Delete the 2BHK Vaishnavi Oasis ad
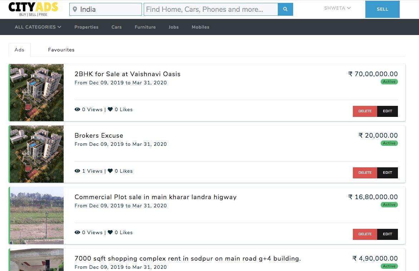Viewport: 419px width, 271px height. [365, 111]
